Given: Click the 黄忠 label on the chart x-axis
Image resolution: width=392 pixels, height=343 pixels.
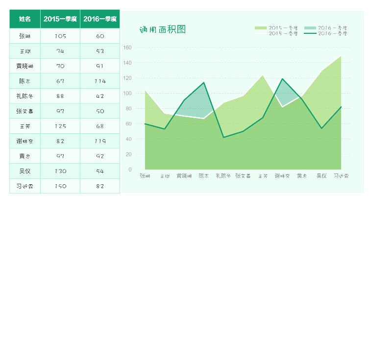Looking at the screenshot, I should tap(302, 176).
